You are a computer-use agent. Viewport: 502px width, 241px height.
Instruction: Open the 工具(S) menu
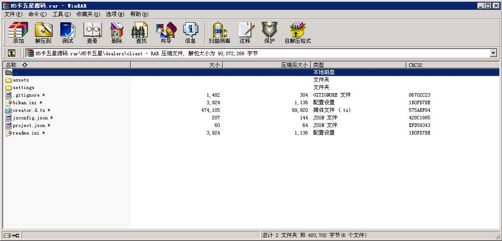tap(62, 14)
